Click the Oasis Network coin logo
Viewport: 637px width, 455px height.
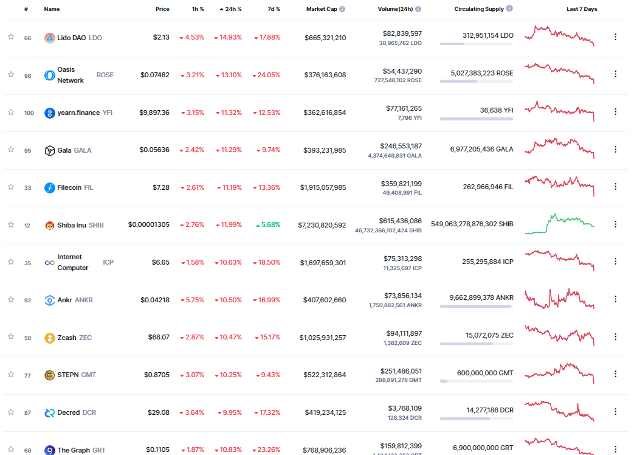[x=50, y=75]
